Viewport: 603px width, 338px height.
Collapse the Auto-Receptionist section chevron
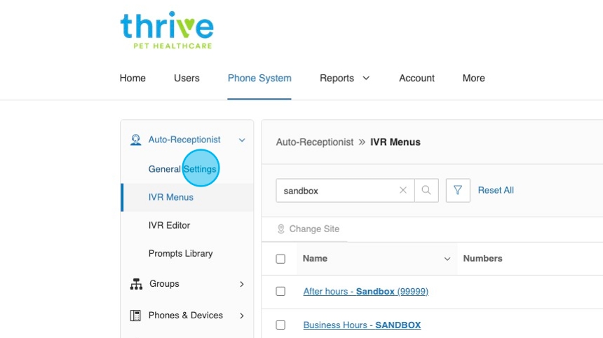coord(242,140)
